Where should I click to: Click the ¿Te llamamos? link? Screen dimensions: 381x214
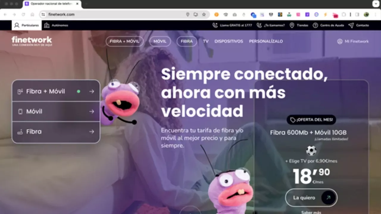(271, 25)
